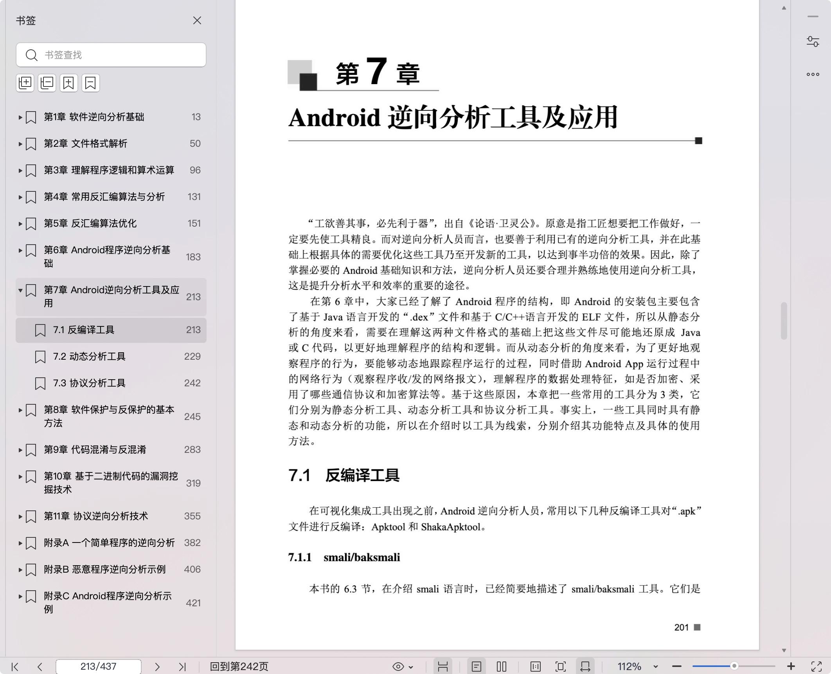Screen dimensions: 831x674
Task: Click the add bookmark icon
Action: [x=69, y=83]
